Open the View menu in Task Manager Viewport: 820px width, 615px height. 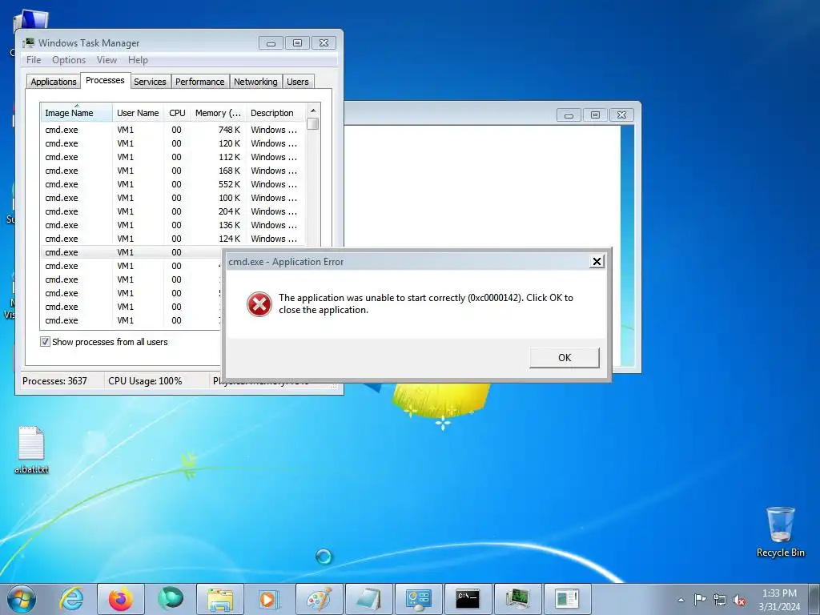click(x=107, y=59)
